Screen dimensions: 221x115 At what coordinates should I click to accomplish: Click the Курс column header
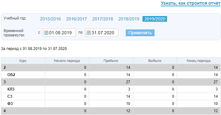pos(23,61)
